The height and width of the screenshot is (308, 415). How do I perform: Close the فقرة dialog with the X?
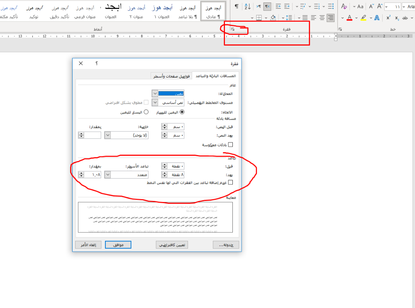[x=81, y=63]
